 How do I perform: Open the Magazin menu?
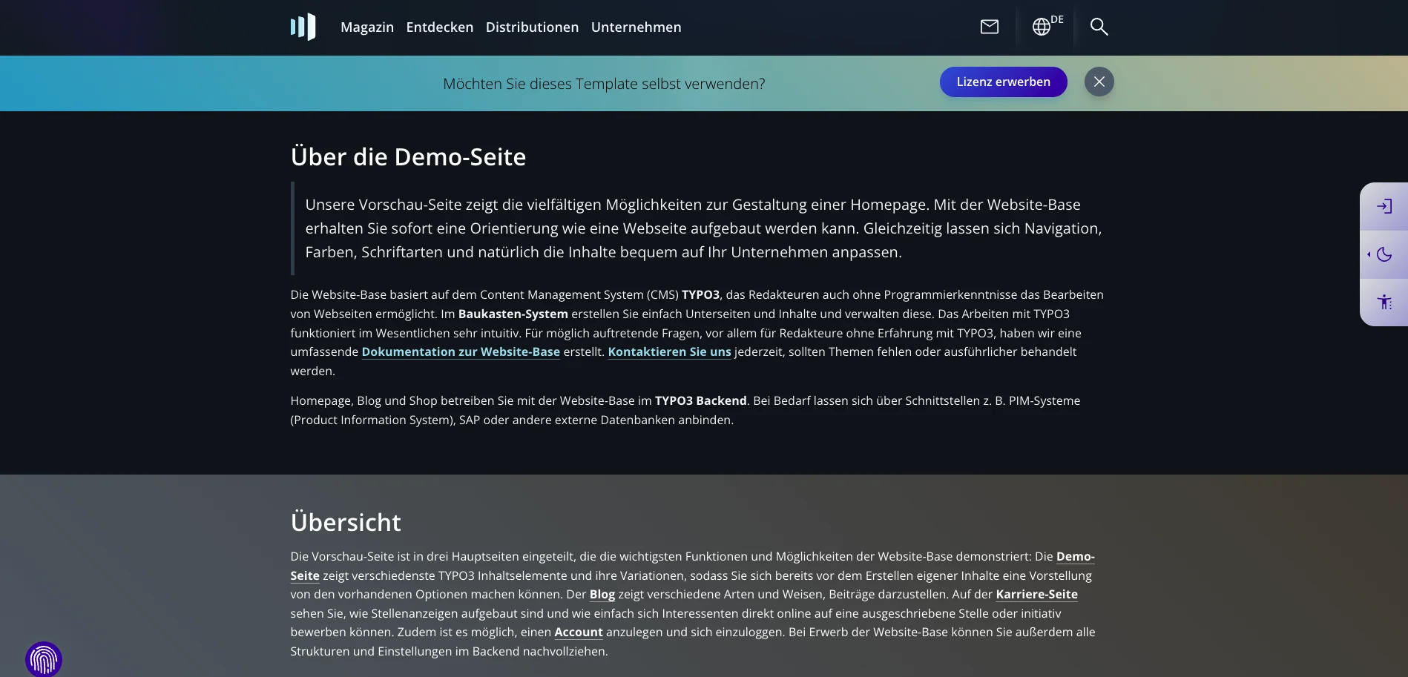367,27
